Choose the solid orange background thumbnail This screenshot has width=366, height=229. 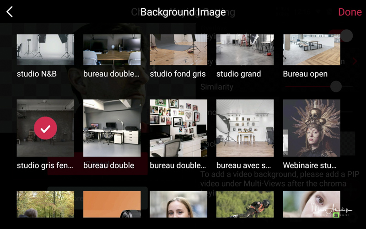coord(112,204)
